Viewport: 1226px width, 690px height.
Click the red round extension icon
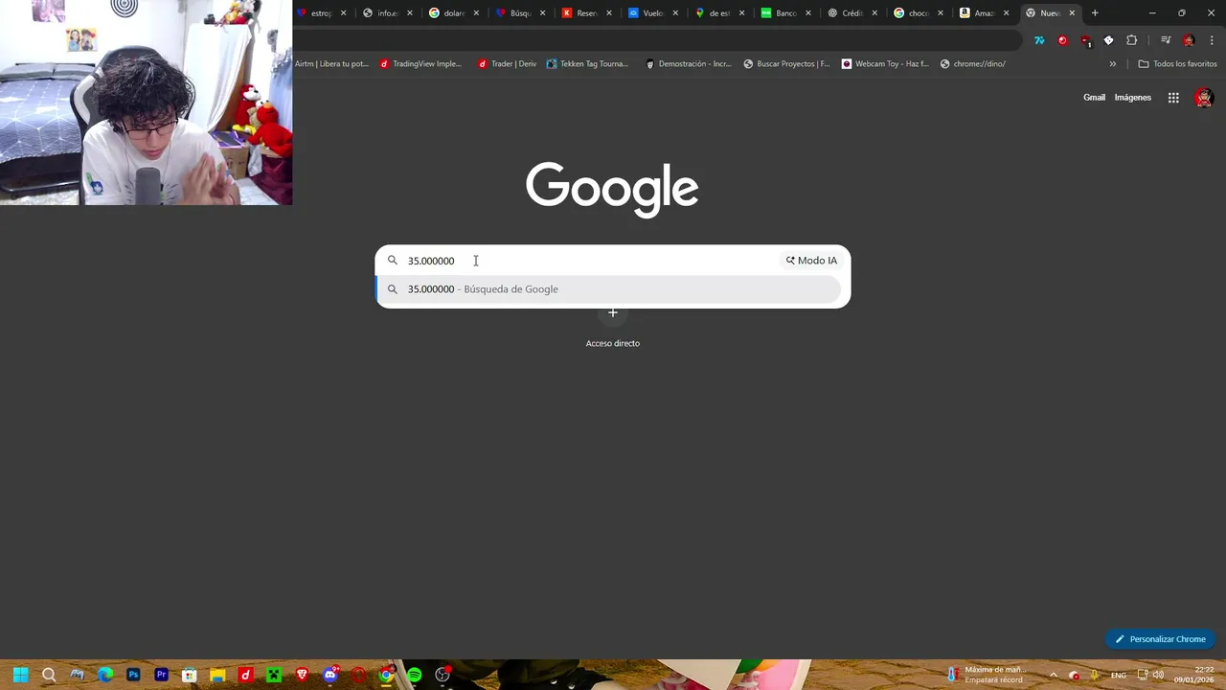(1062, 40)
